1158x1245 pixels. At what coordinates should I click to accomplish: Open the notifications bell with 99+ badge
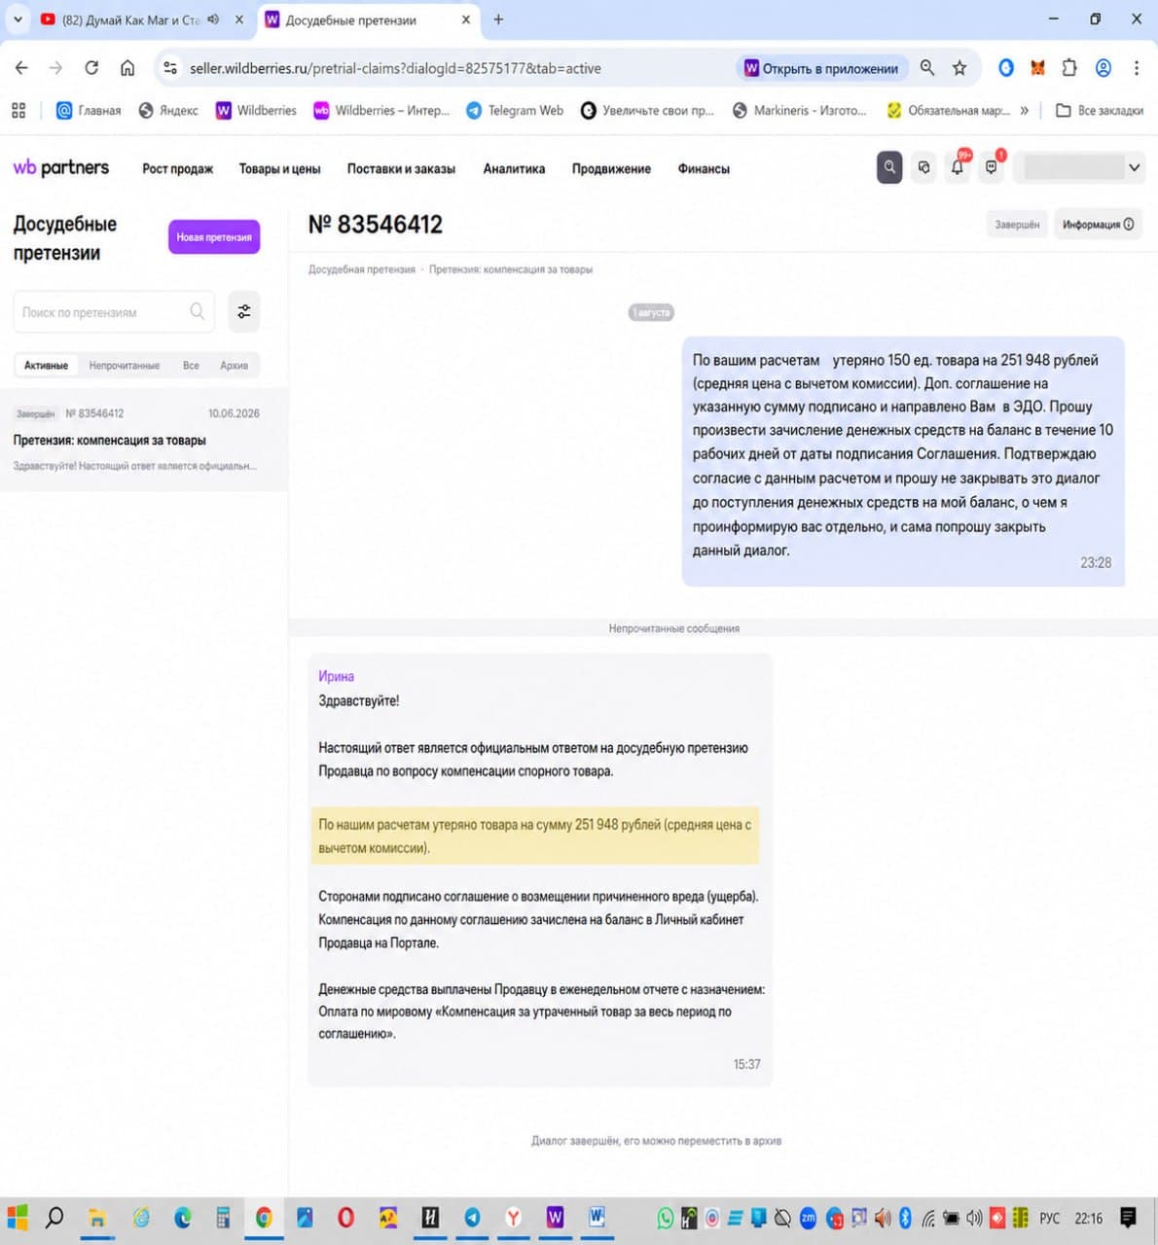click(958, 166)
